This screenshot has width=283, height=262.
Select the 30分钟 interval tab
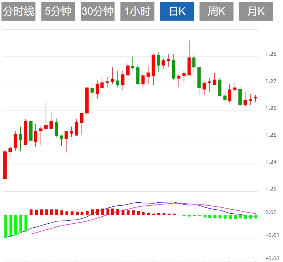pyautogui.click(x=98, y=11)
